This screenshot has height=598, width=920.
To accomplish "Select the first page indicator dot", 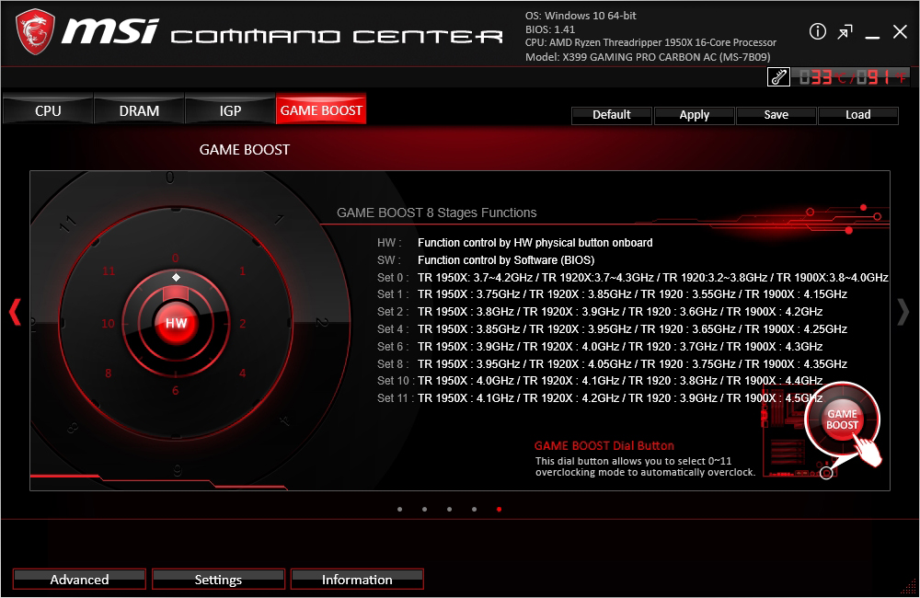I will (399, 510).
